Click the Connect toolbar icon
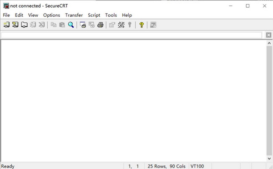 [x=6, y=25]
